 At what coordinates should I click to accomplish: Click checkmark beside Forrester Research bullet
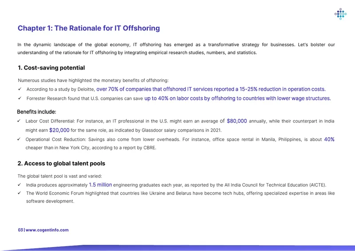(20, 98)
